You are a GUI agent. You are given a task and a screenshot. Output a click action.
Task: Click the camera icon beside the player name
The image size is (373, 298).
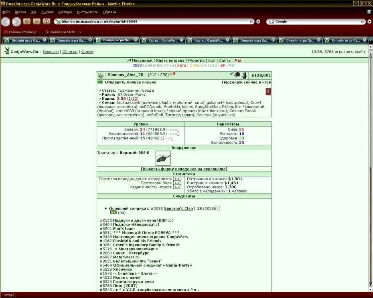click(x=237, y=75)
